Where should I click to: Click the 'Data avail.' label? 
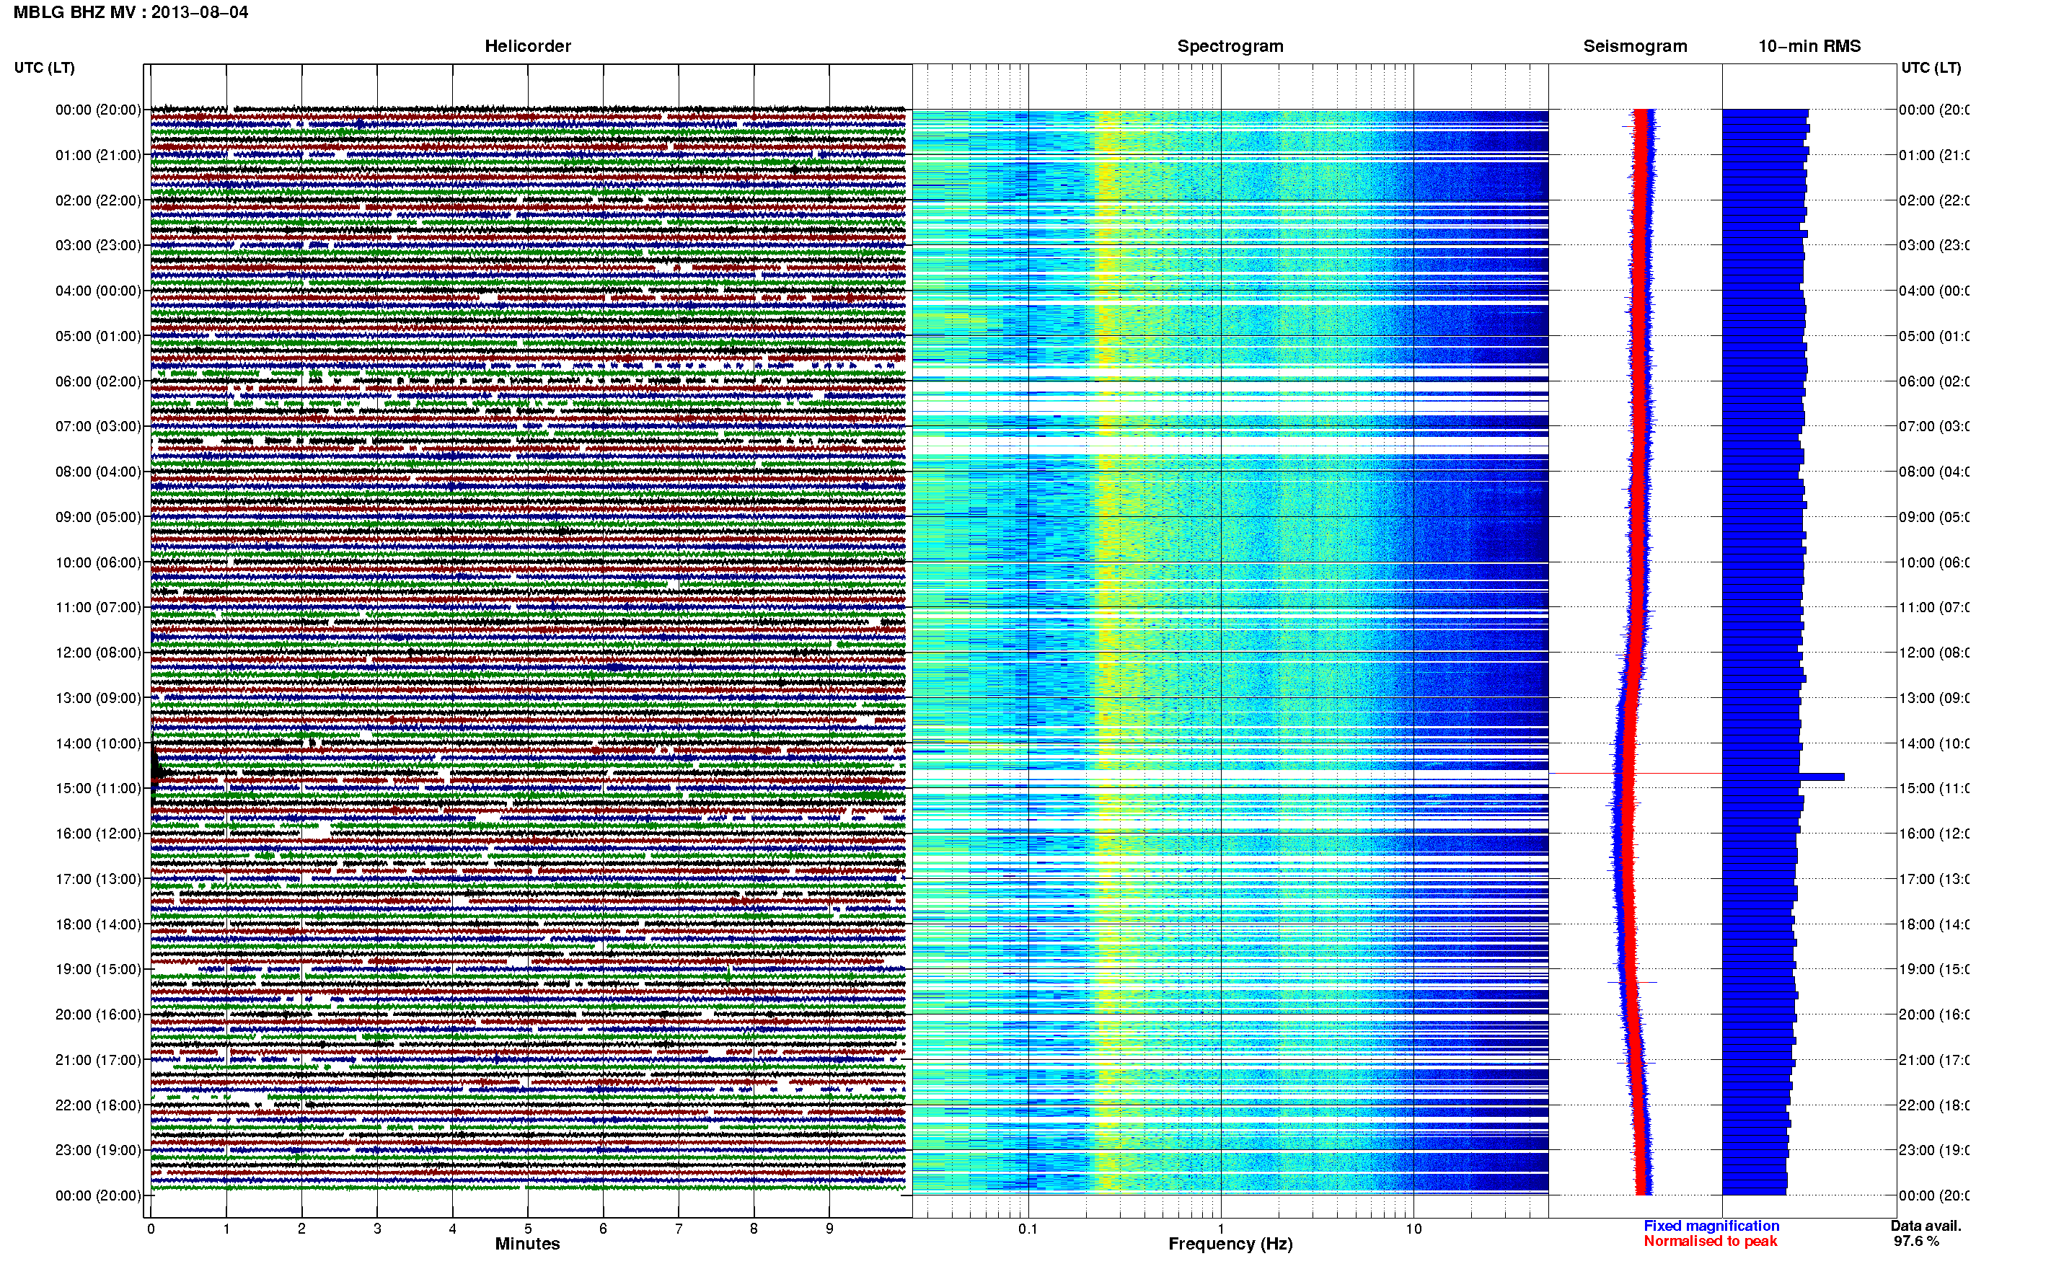[x=1926, y=1226]
